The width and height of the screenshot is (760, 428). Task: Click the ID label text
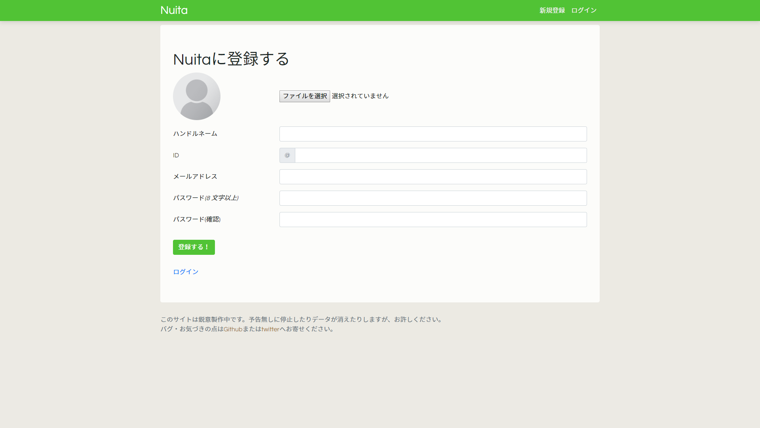pyautogui.click(x=176, y=155)
